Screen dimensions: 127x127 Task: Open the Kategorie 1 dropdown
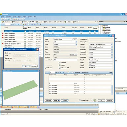(x=112, y=49)
